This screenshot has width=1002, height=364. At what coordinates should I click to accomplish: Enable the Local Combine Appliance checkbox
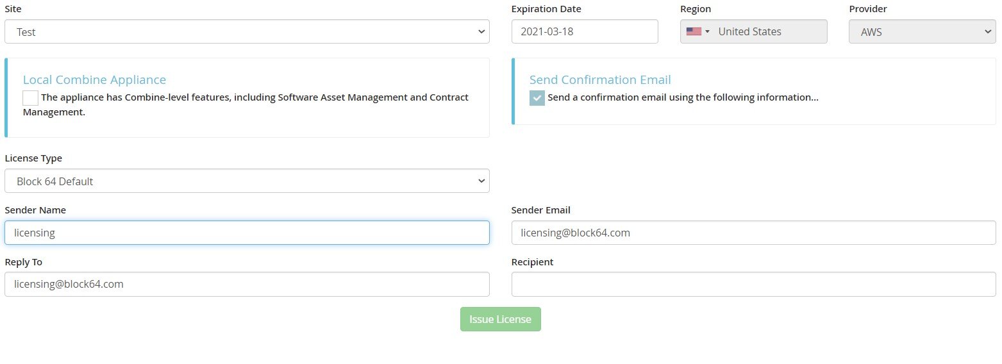[x=30, y=98]
